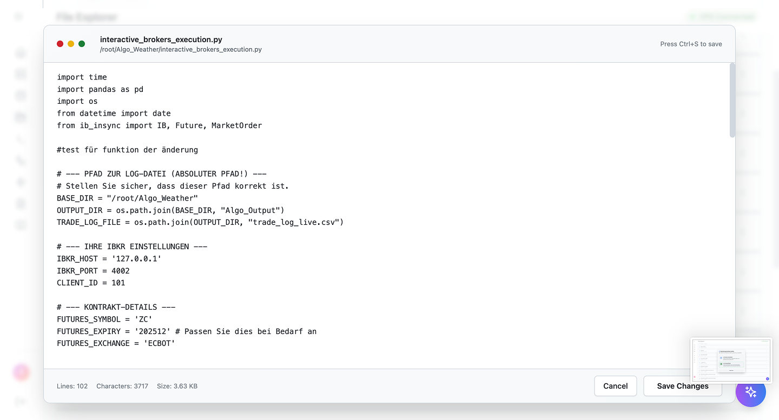
Task: Select the topmost icon in the left sidebar
Action: [18, 16]
